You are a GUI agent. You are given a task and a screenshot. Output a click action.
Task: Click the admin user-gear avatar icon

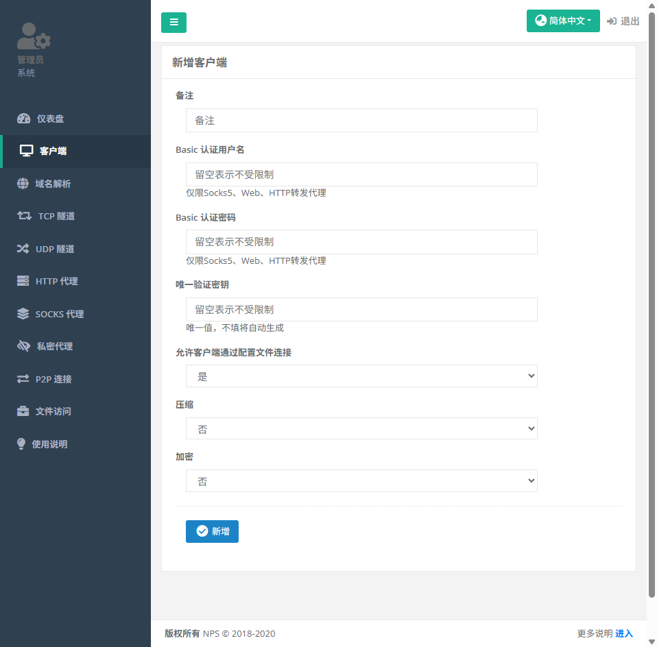coord(34,36)
